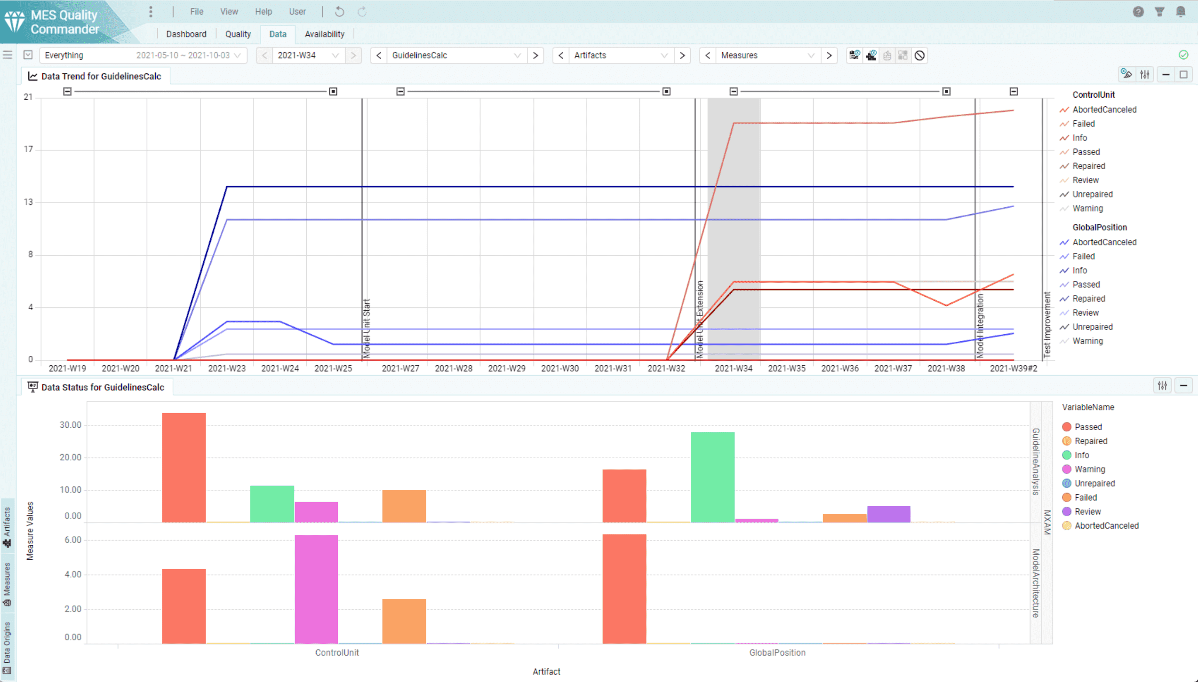Open Data Status chart settings sliders
The height and width of the screenshot is (682, 1198).
click(x=1162, y=386)
